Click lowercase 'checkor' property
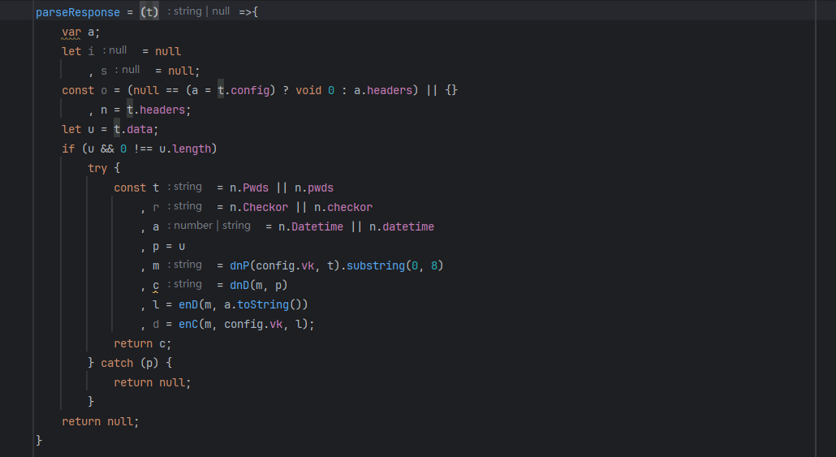 [x=350, y=208]
